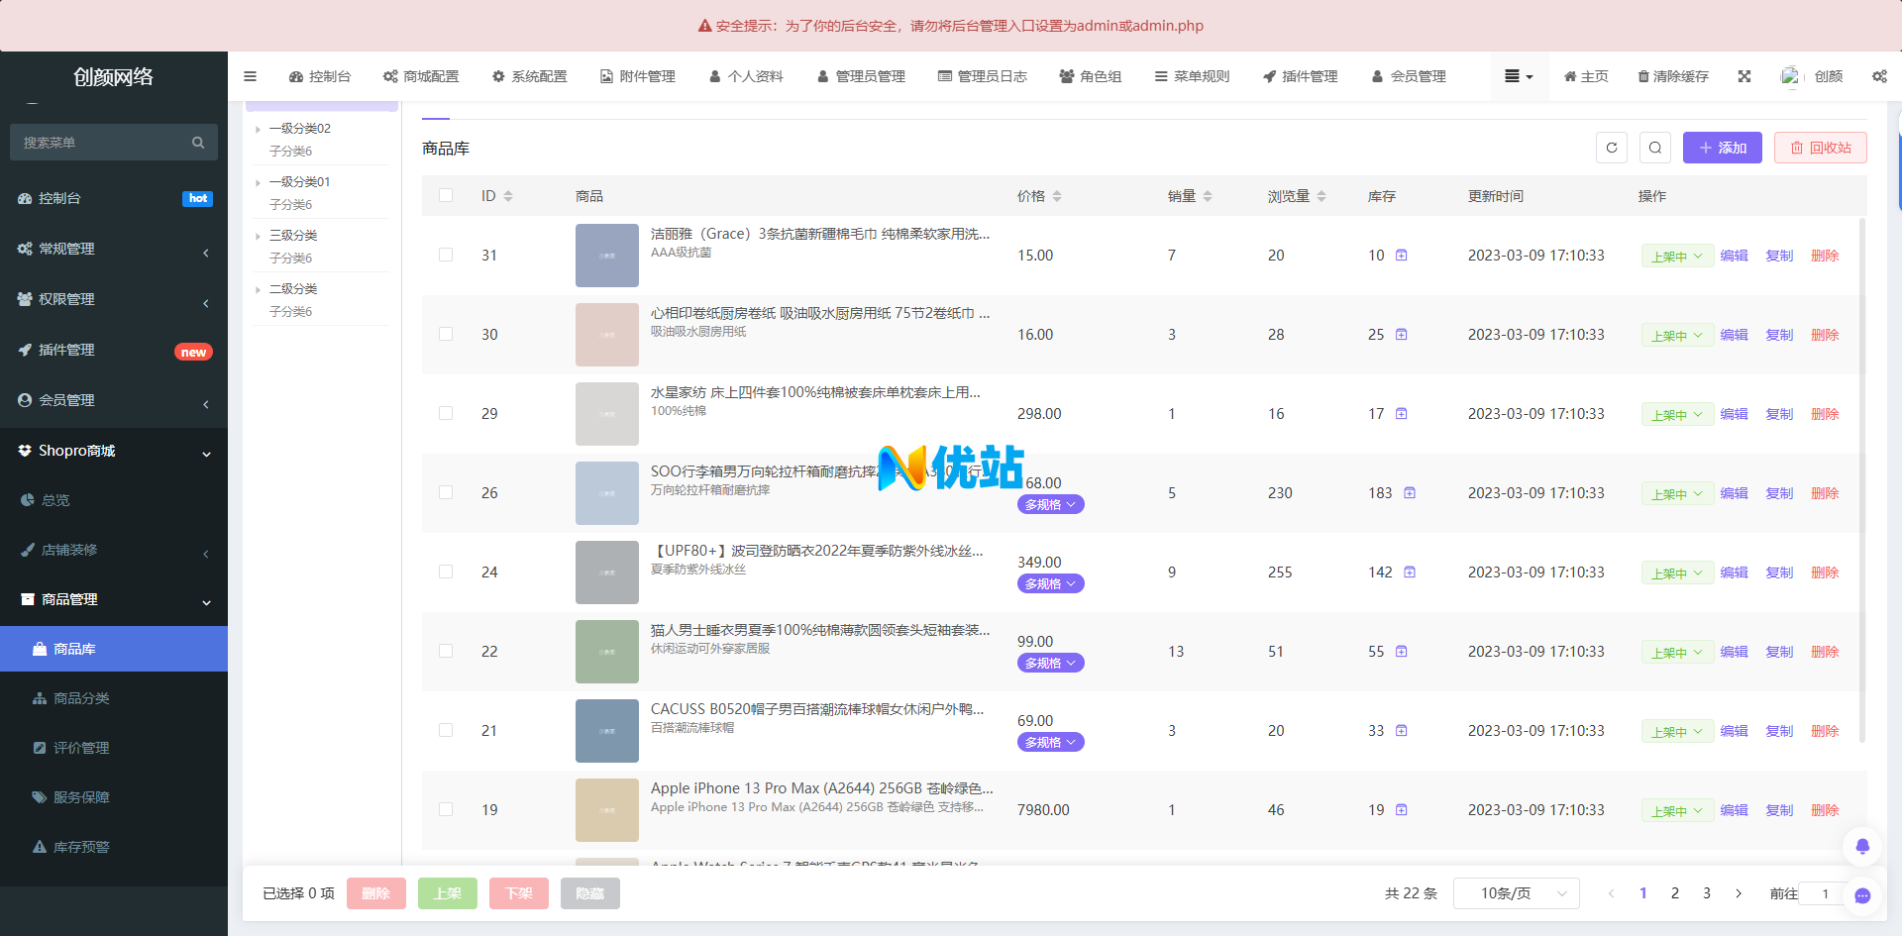The height and width of the screenshot is (936, 1902).
Task: Open the chat bubble icon at bottom right
Action: [x=1862, y=895]
